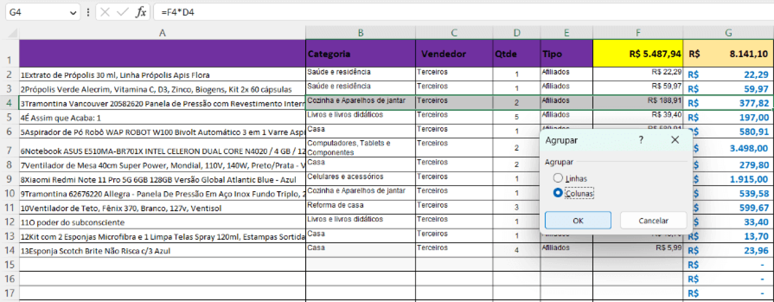Viewport: 774px width, 302px height.
Task: Click cell with value R$ 377,82
Action: (728, 103)
